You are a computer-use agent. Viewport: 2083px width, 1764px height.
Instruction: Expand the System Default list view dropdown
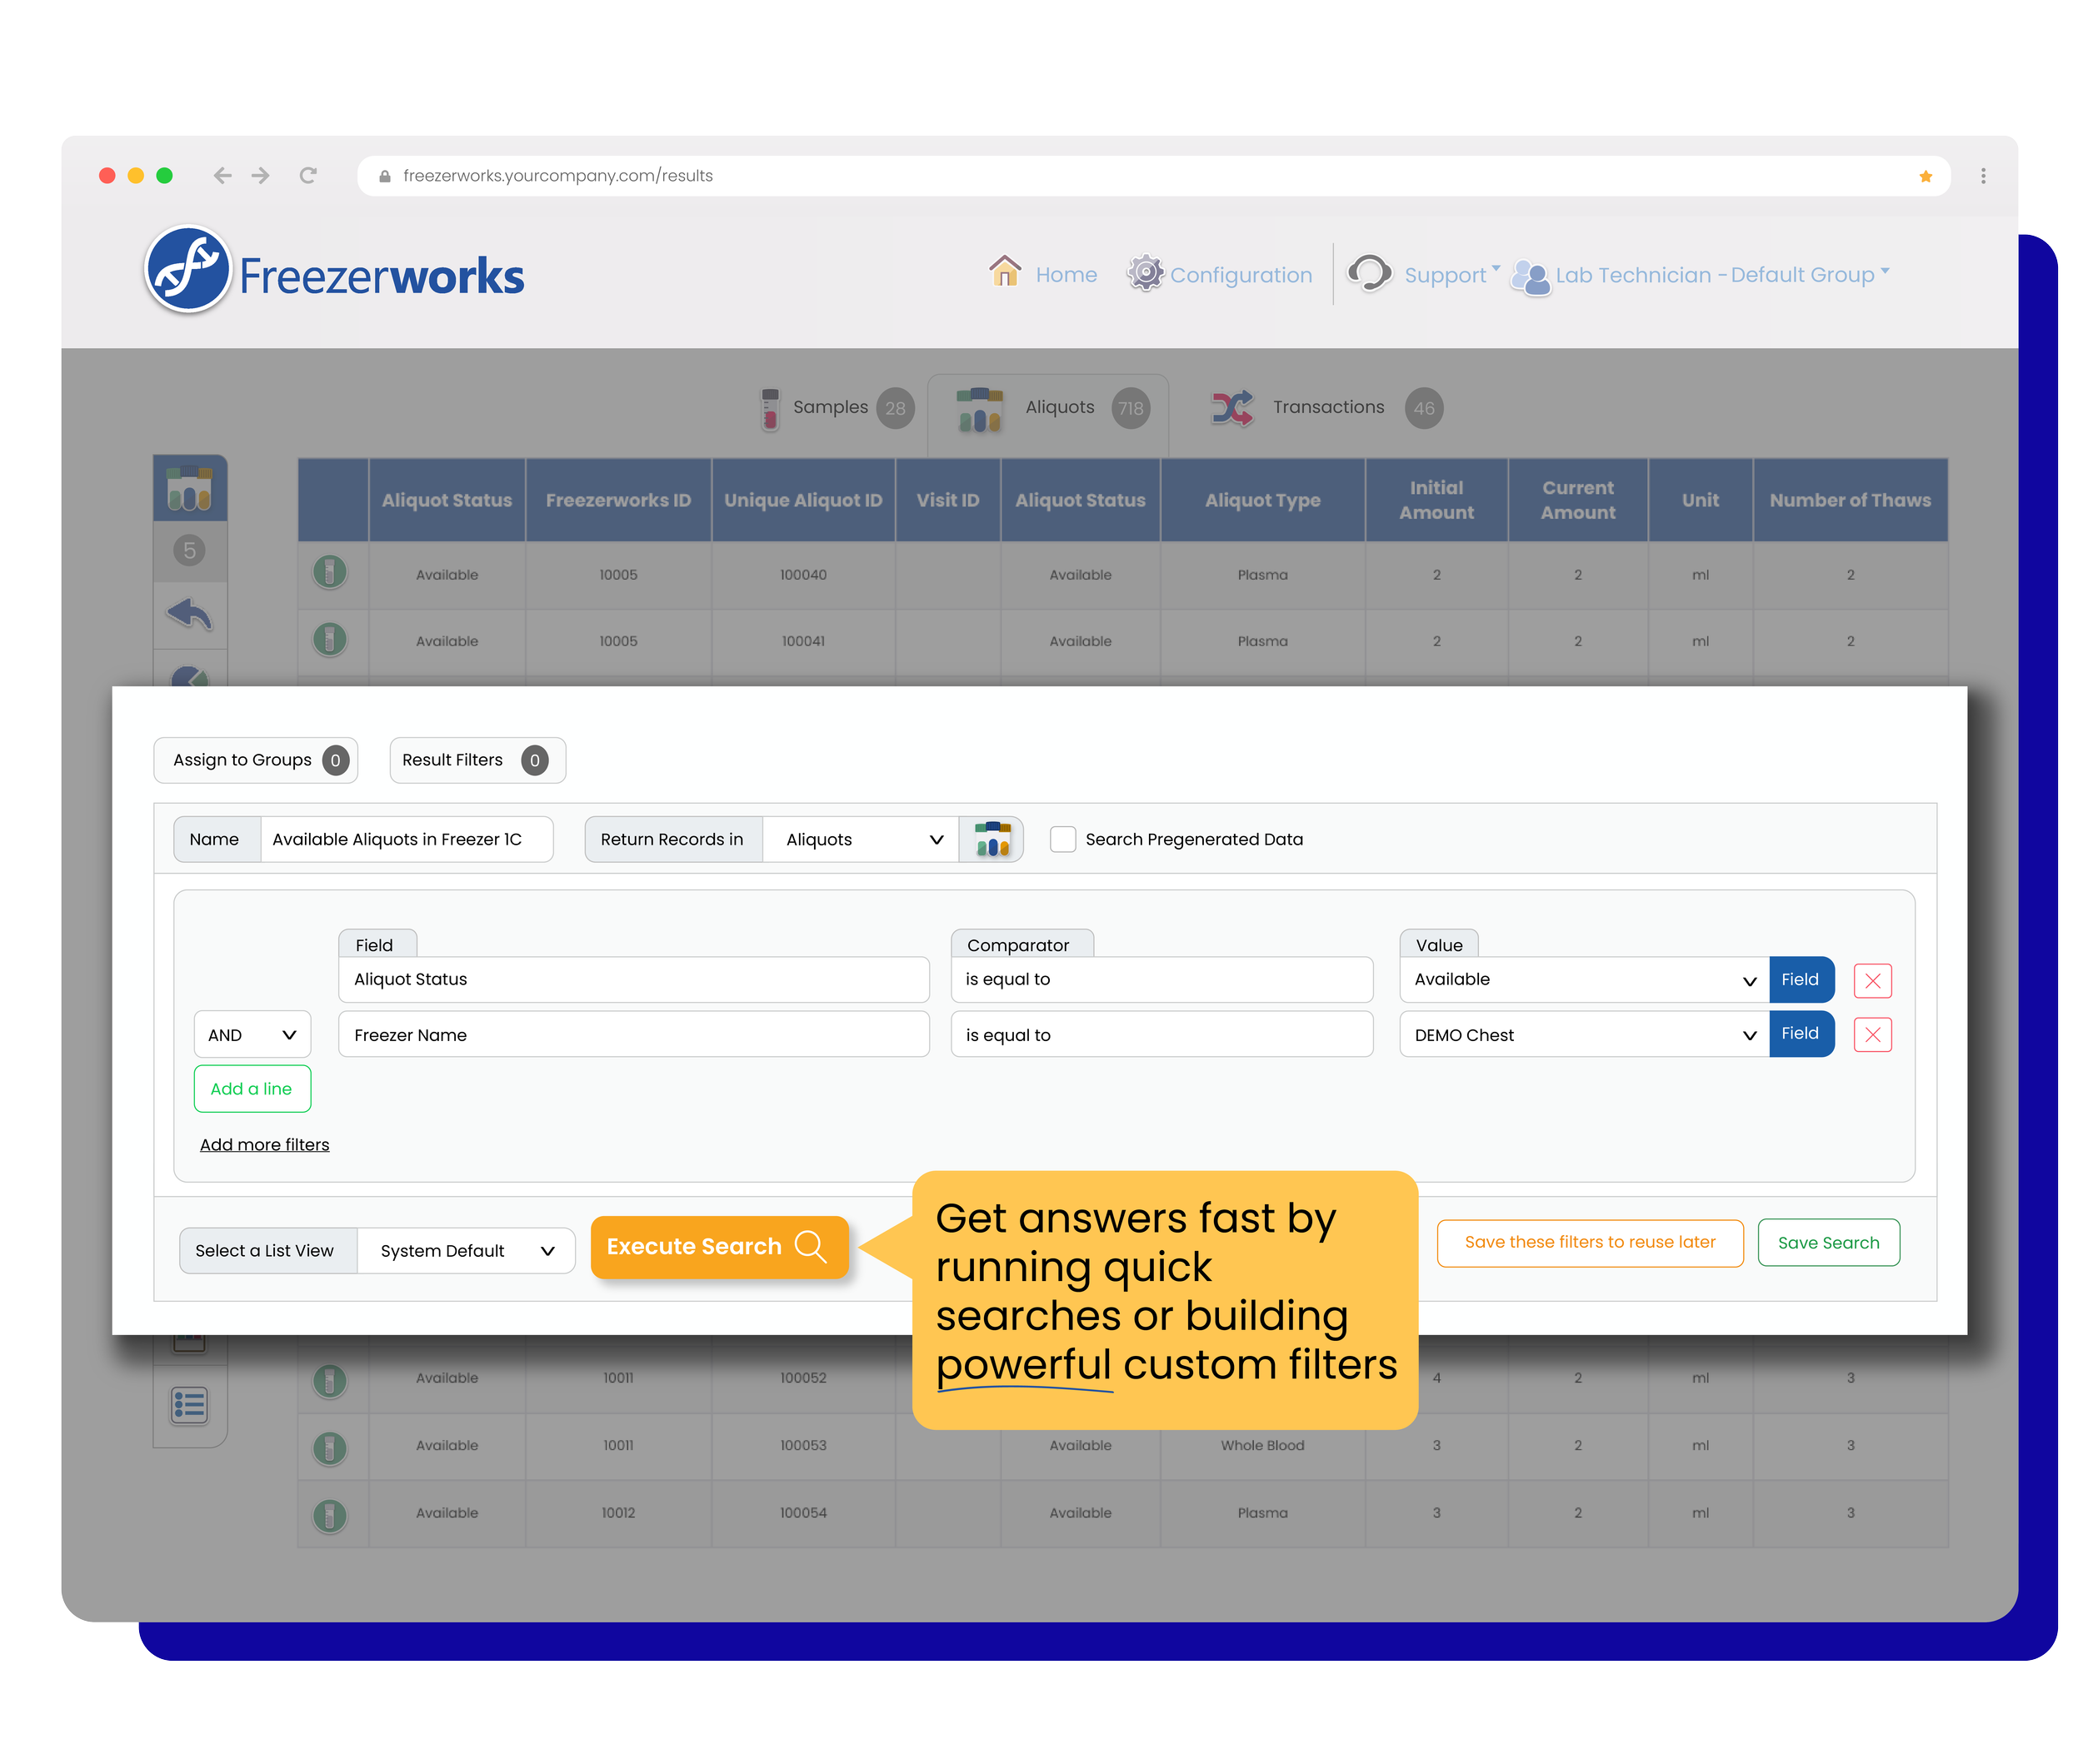pos(467,1251)
